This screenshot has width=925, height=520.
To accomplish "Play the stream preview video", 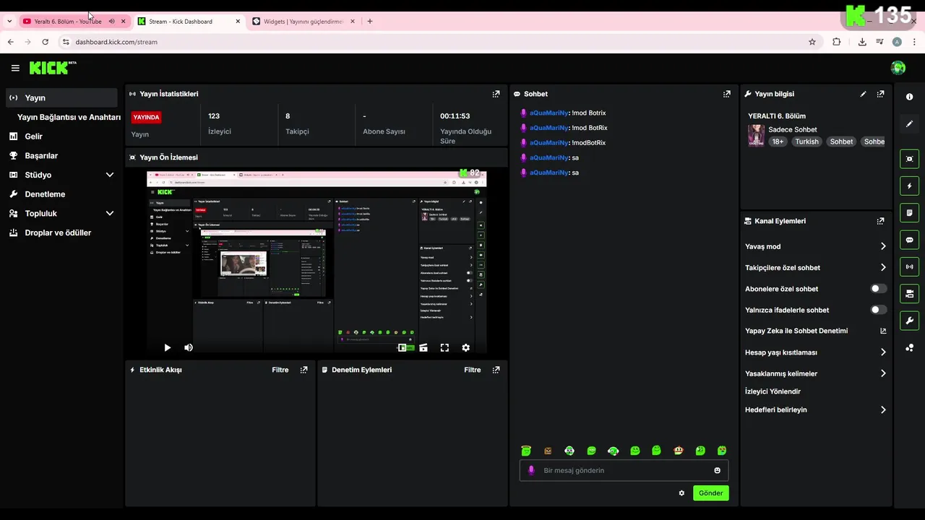I will (x=167, y=347).
